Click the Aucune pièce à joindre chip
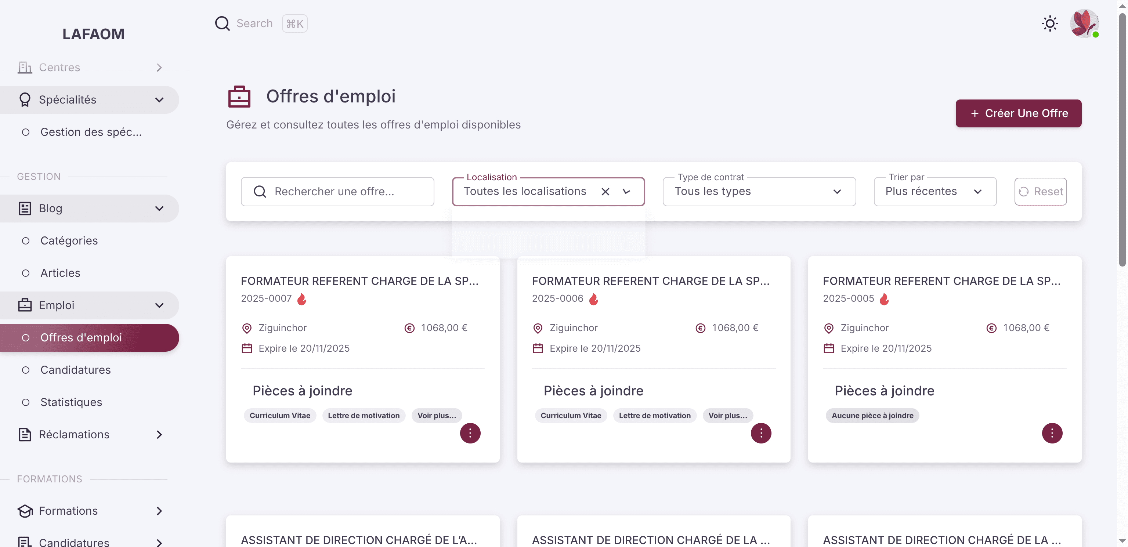The width and height of the screenshot is (1128, 547). tap(872, 416)
